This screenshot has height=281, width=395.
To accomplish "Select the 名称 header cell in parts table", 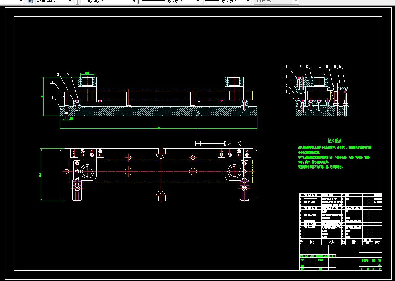I will 331,242.
